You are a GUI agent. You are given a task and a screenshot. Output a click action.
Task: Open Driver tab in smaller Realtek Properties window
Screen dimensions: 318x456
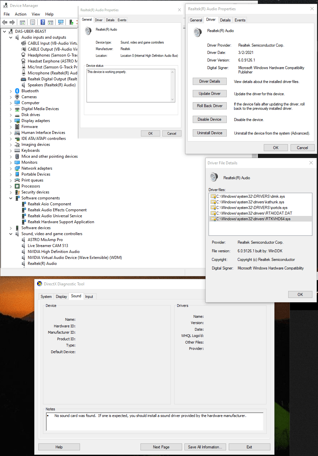[99, 20]
